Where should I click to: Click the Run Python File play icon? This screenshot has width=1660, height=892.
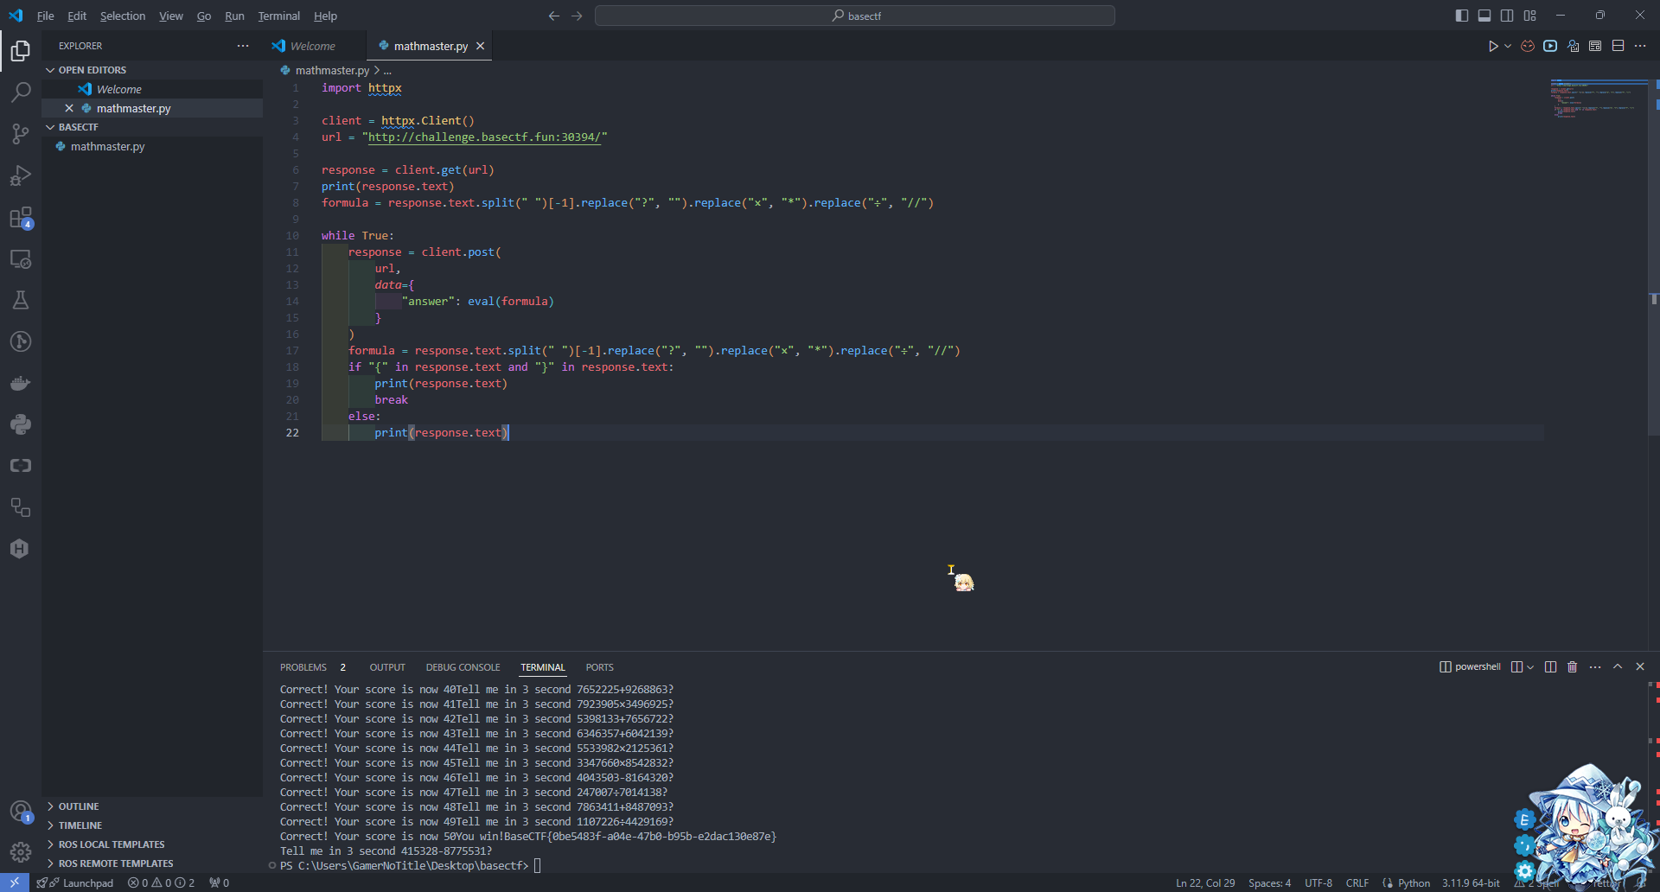point(1492,47)
